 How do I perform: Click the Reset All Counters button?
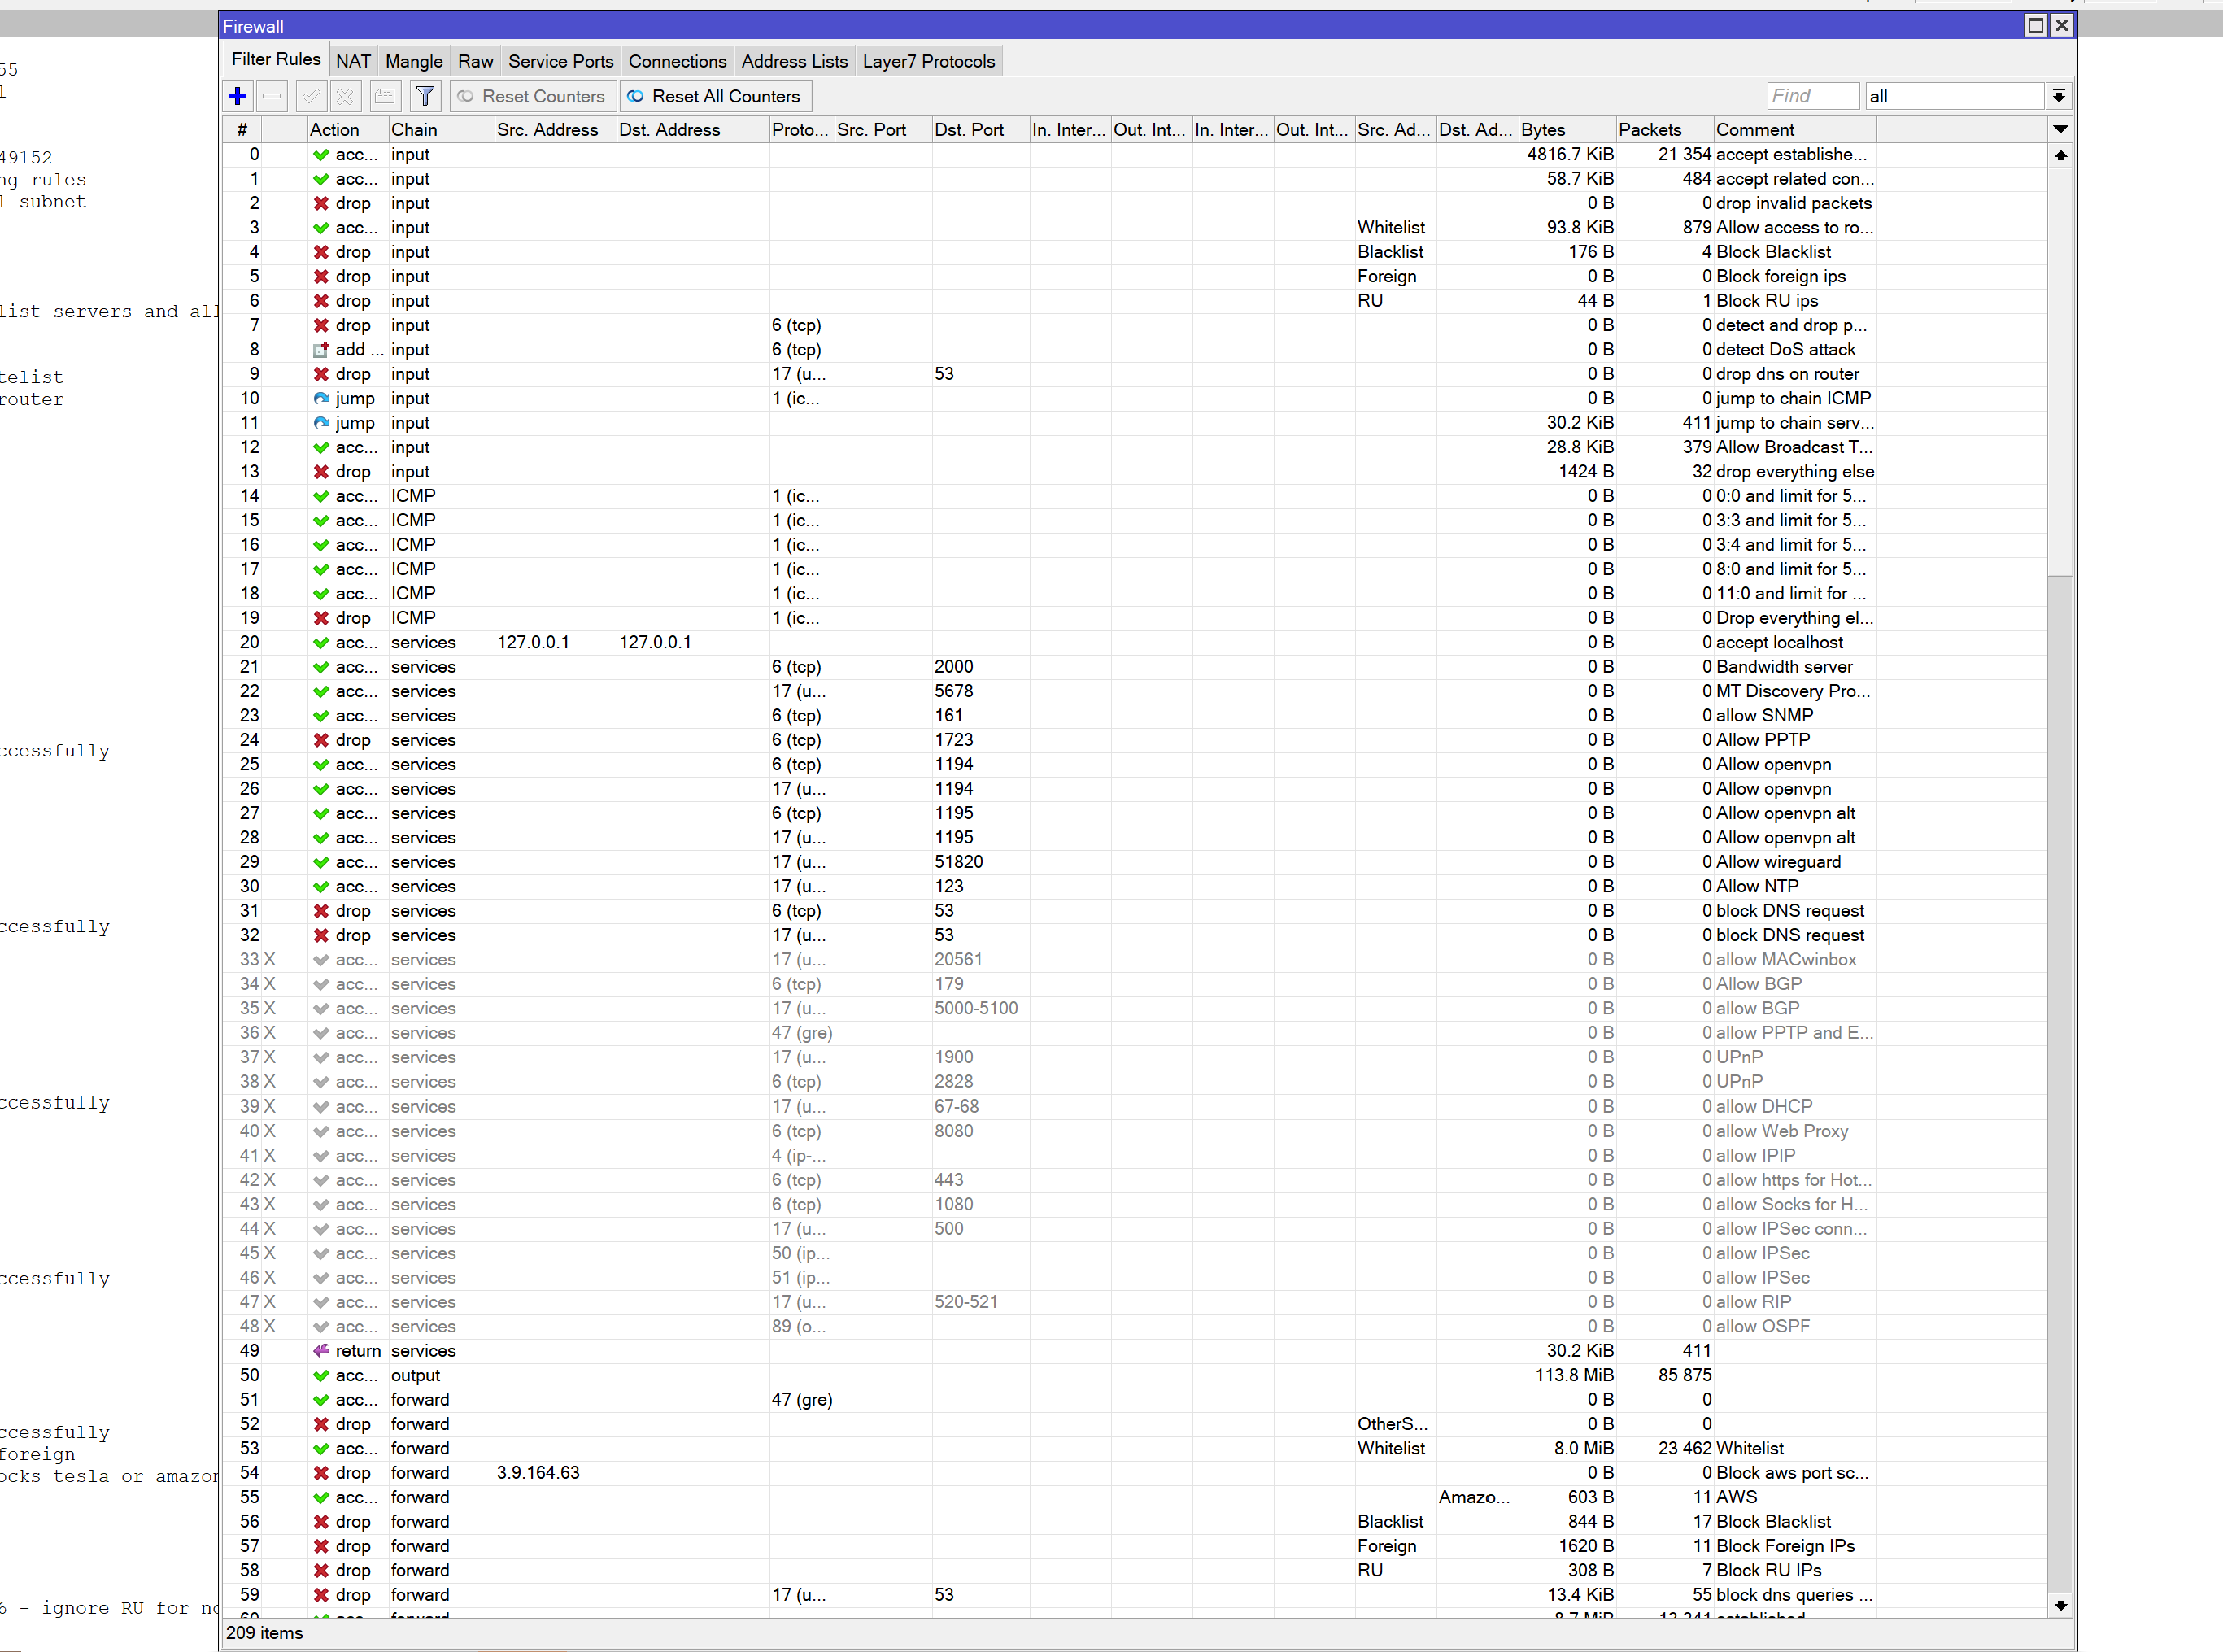click(714, 96)
